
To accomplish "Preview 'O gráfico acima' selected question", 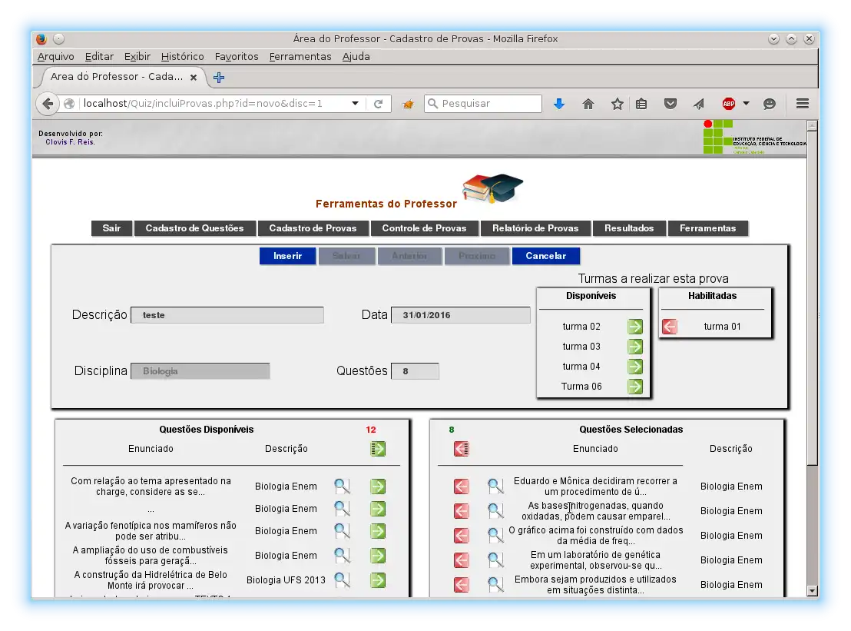I will pos(495,536).
